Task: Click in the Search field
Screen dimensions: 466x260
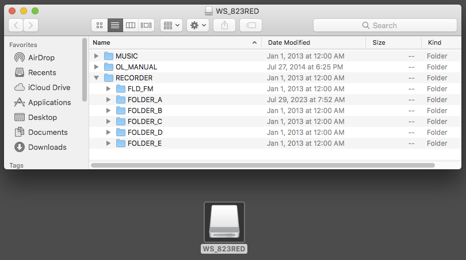Action: [384, 25]
